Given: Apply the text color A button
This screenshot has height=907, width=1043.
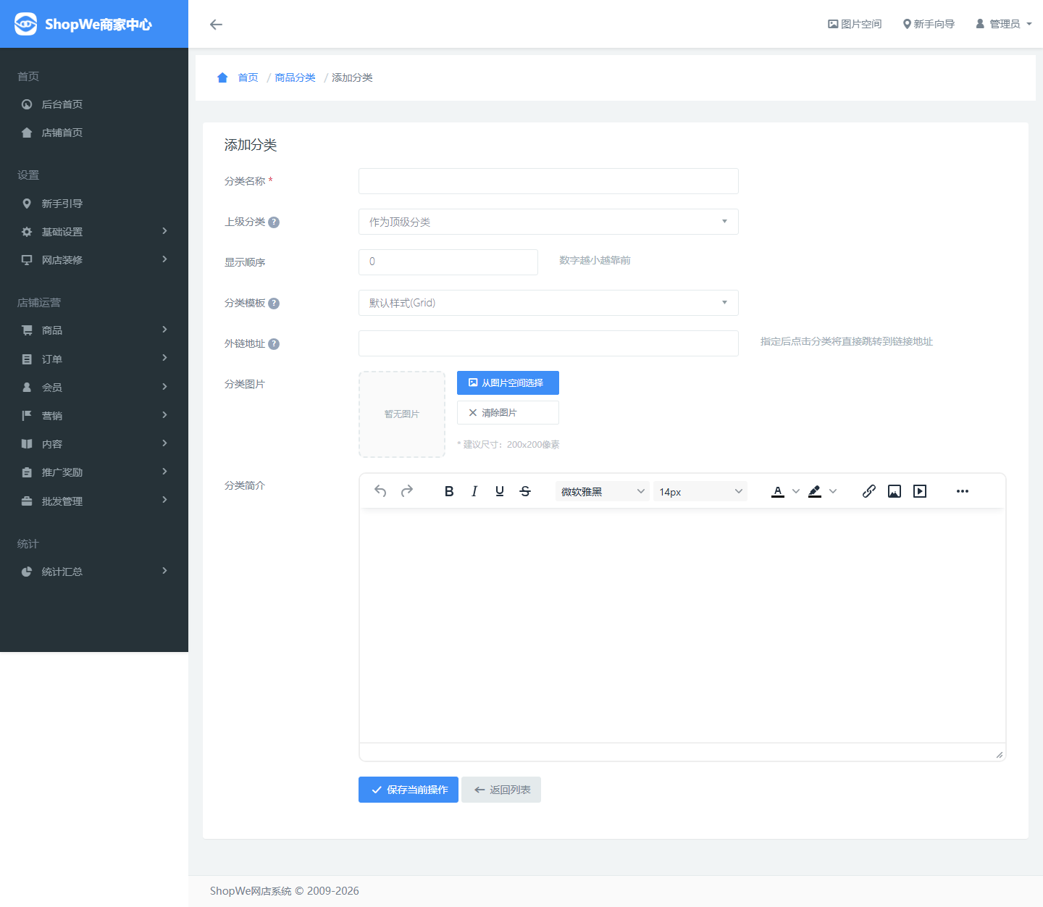Looking at the screenshot, I should click(x=778, y=491).
